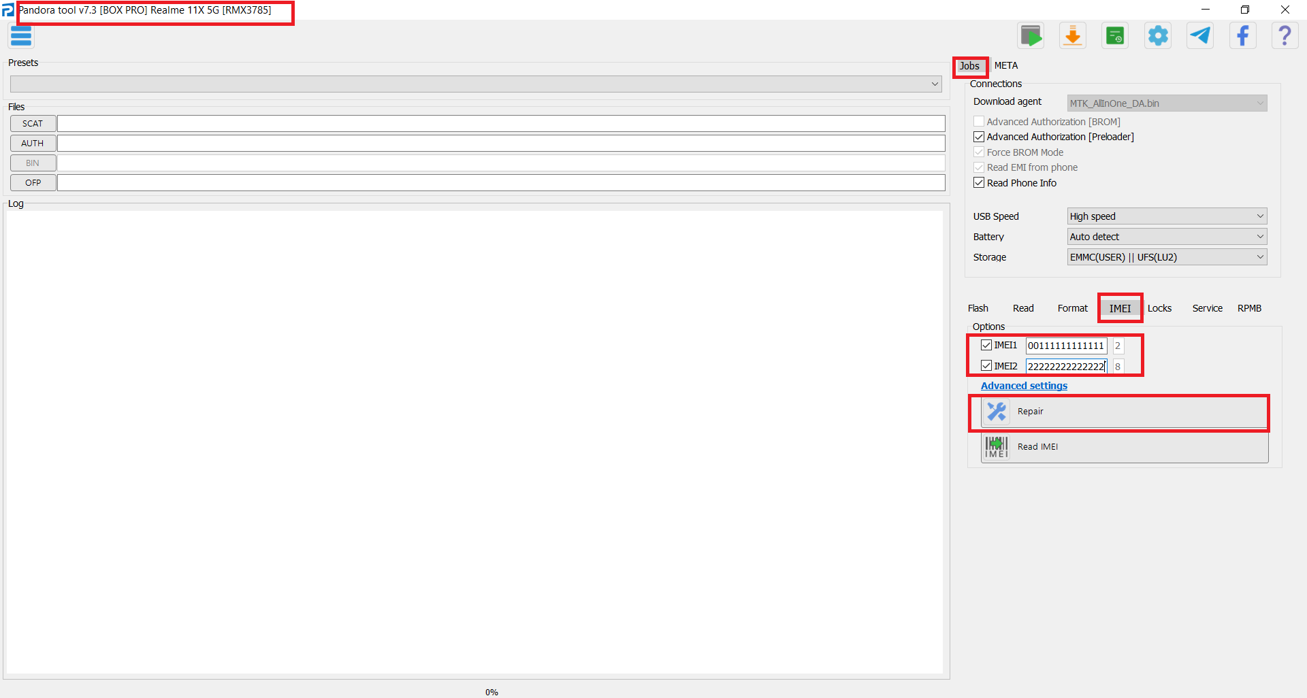Click the IMEI1 number input field
1307x698 pixels.
coord(1067,346)
